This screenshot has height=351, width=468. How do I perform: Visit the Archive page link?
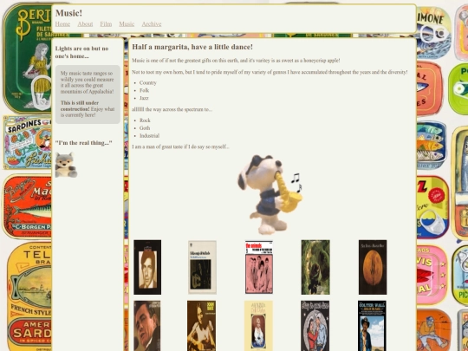[152, 24]
